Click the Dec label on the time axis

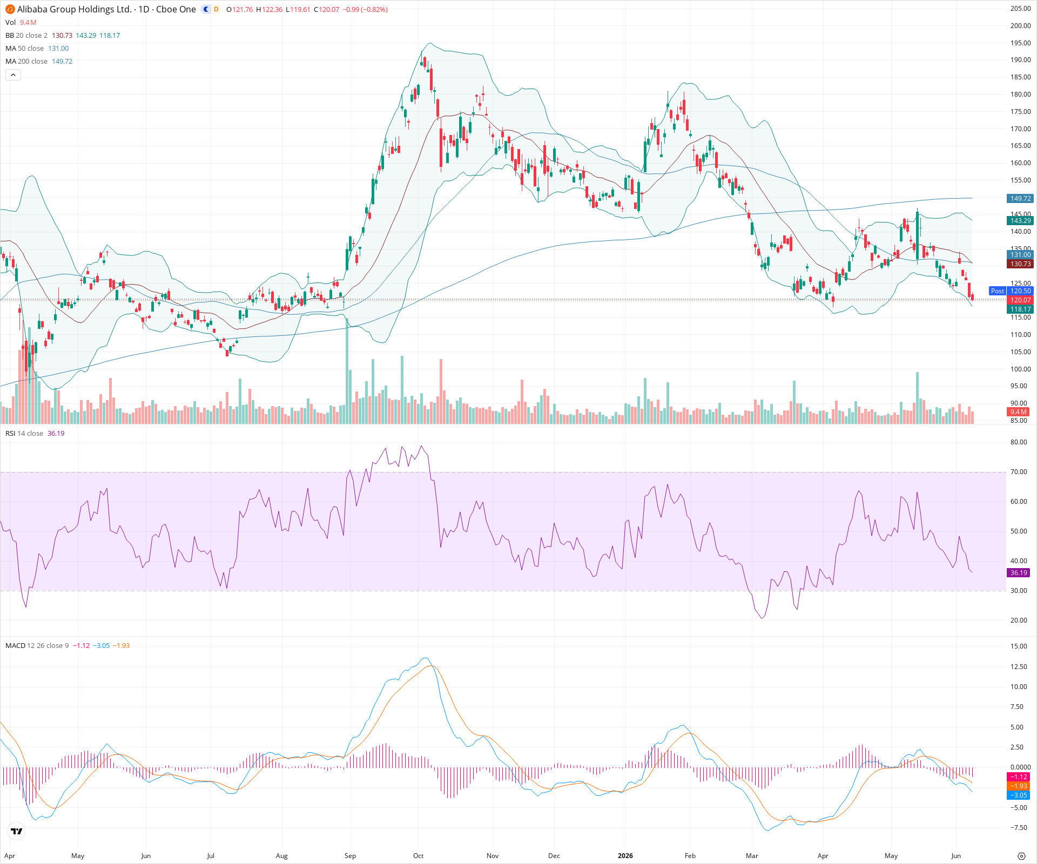[x=554, y=856]
